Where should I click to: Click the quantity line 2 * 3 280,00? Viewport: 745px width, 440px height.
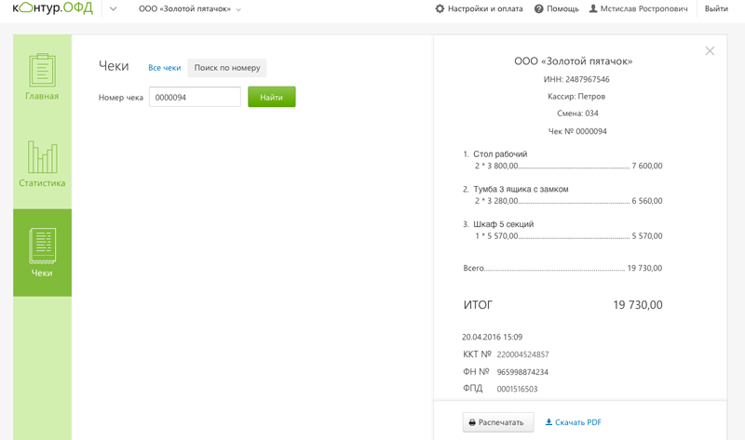coord(496,201)
